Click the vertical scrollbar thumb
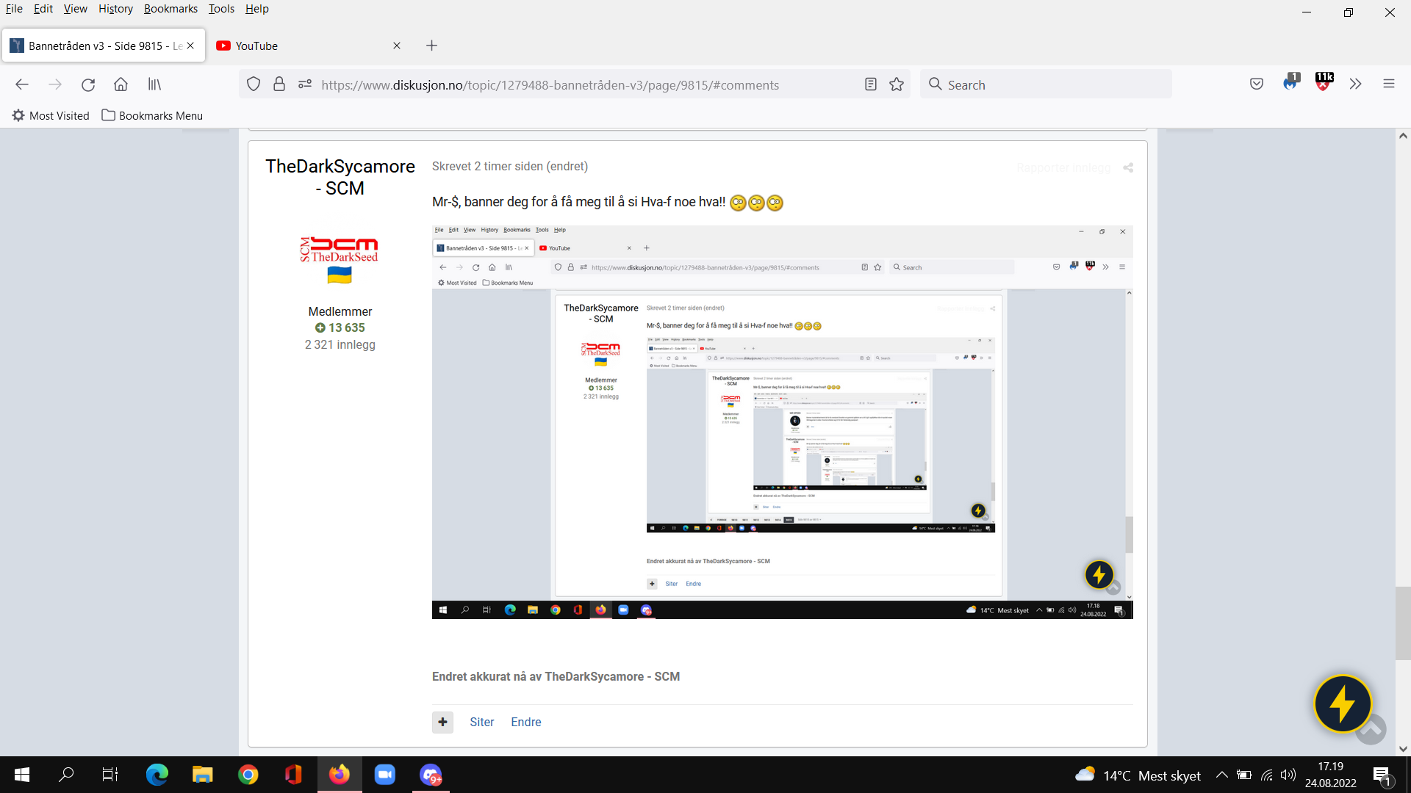The image size is (1411, 793). coord(1403,623)
